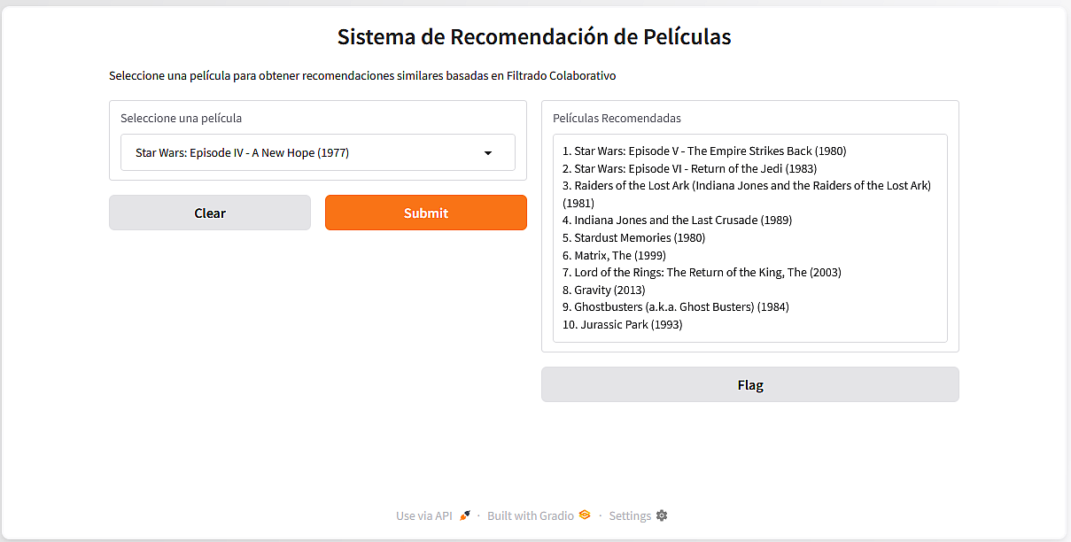Select the Star Wars Episode IV dropdown field

(x=318, y=152)
